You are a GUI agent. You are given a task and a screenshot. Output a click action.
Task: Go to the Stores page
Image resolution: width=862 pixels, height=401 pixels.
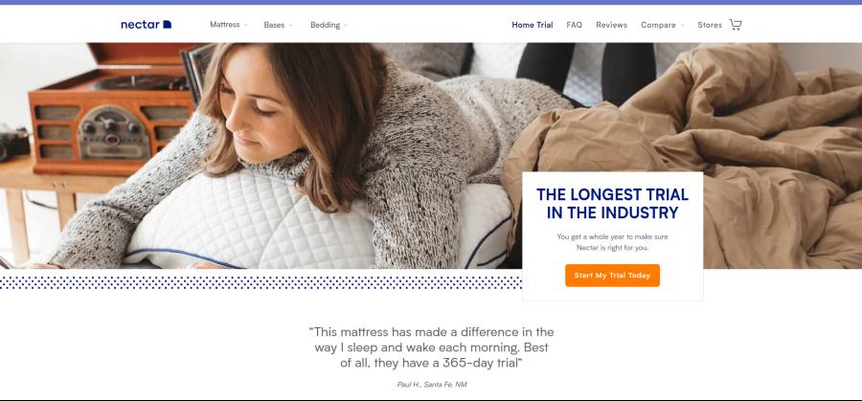709,25
